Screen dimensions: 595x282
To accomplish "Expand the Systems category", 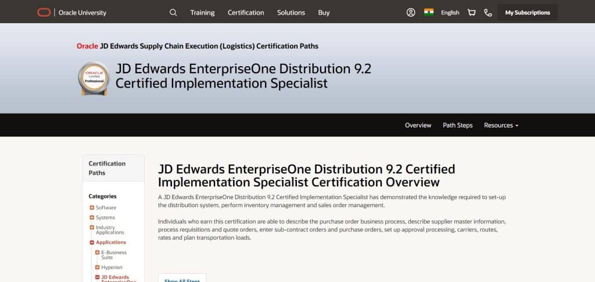I will pyautogui.click(x=92, y=218).
